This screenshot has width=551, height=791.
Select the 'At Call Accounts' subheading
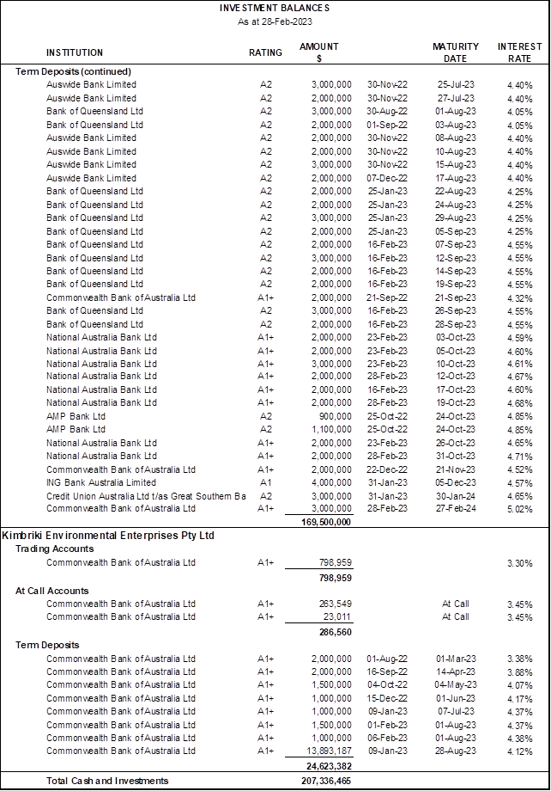pos(51,591)
